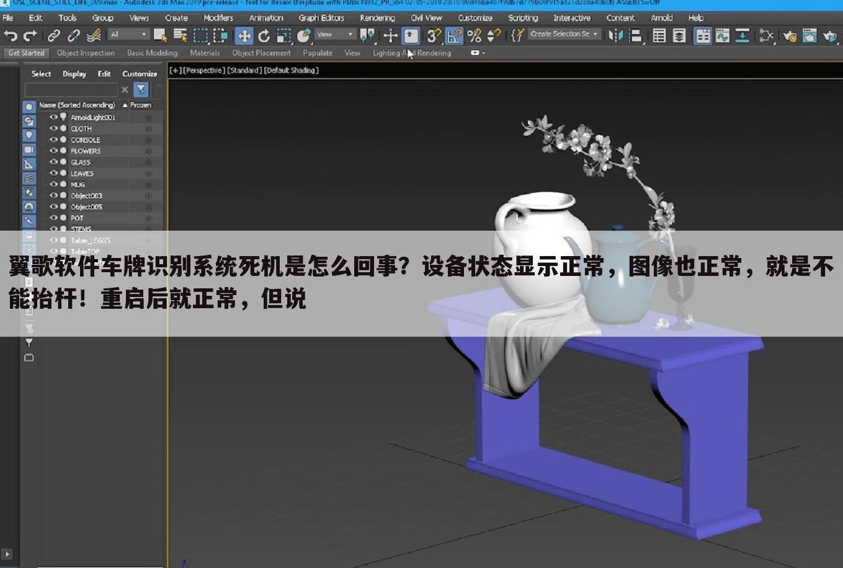Open the Scripting menu
This screenshot has width=843, height=568.
pos(523,18)
